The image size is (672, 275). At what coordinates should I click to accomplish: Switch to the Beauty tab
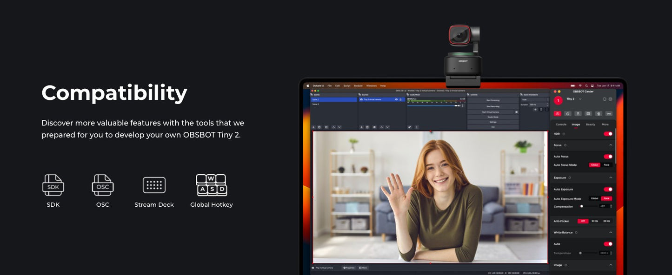click(590, 124)
